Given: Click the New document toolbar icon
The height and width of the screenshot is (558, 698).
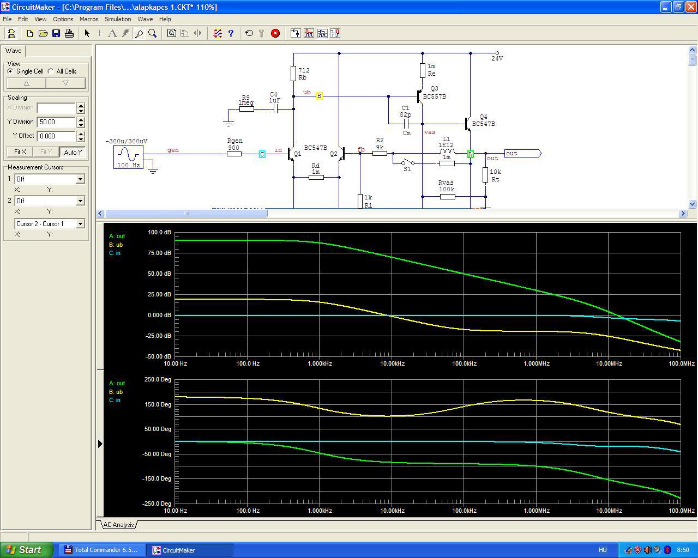Looking at the screenshot, I should click(x=30, y=33).
